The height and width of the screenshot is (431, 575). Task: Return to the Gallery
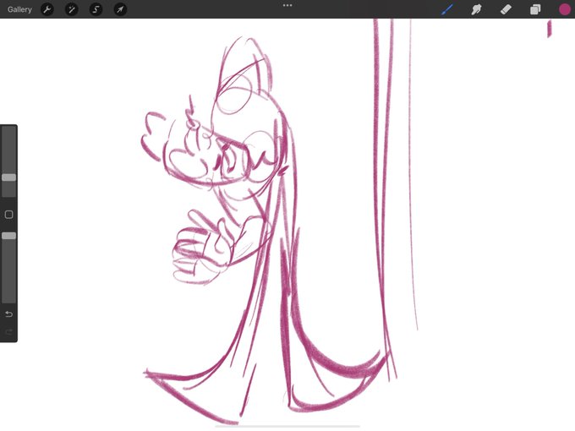click(x=19, y=9)
